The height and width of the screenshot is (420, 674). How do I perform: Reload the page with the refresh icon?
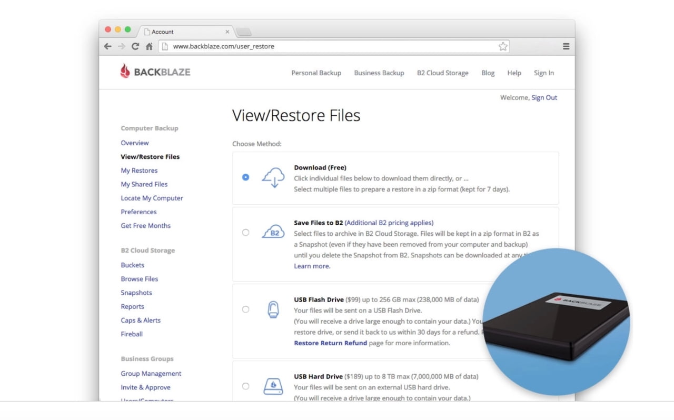(x=135, y=46)
